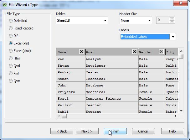This screenshot has height=140, width=190.
Task: Click the cell containing Computer Science
Action: (112, 98)
